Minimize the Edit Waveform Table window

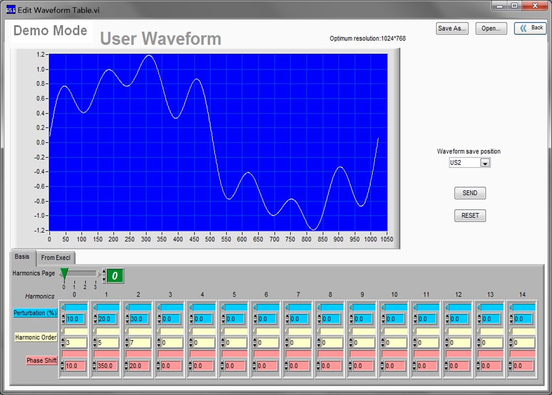pos(499,6)
